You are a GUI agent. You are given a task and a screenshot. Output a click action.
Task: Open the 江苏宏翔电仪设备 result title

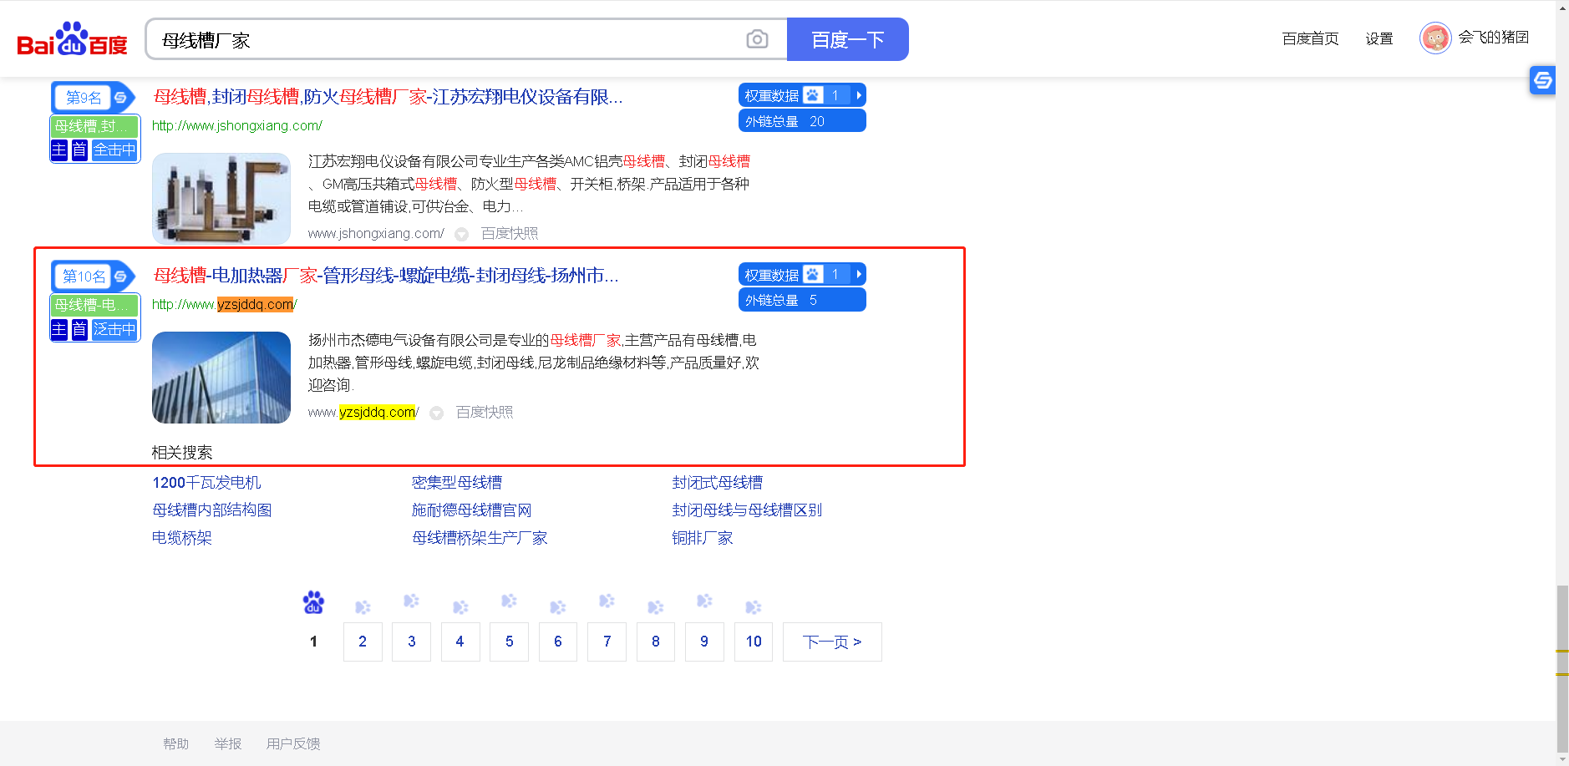(388, 97)
